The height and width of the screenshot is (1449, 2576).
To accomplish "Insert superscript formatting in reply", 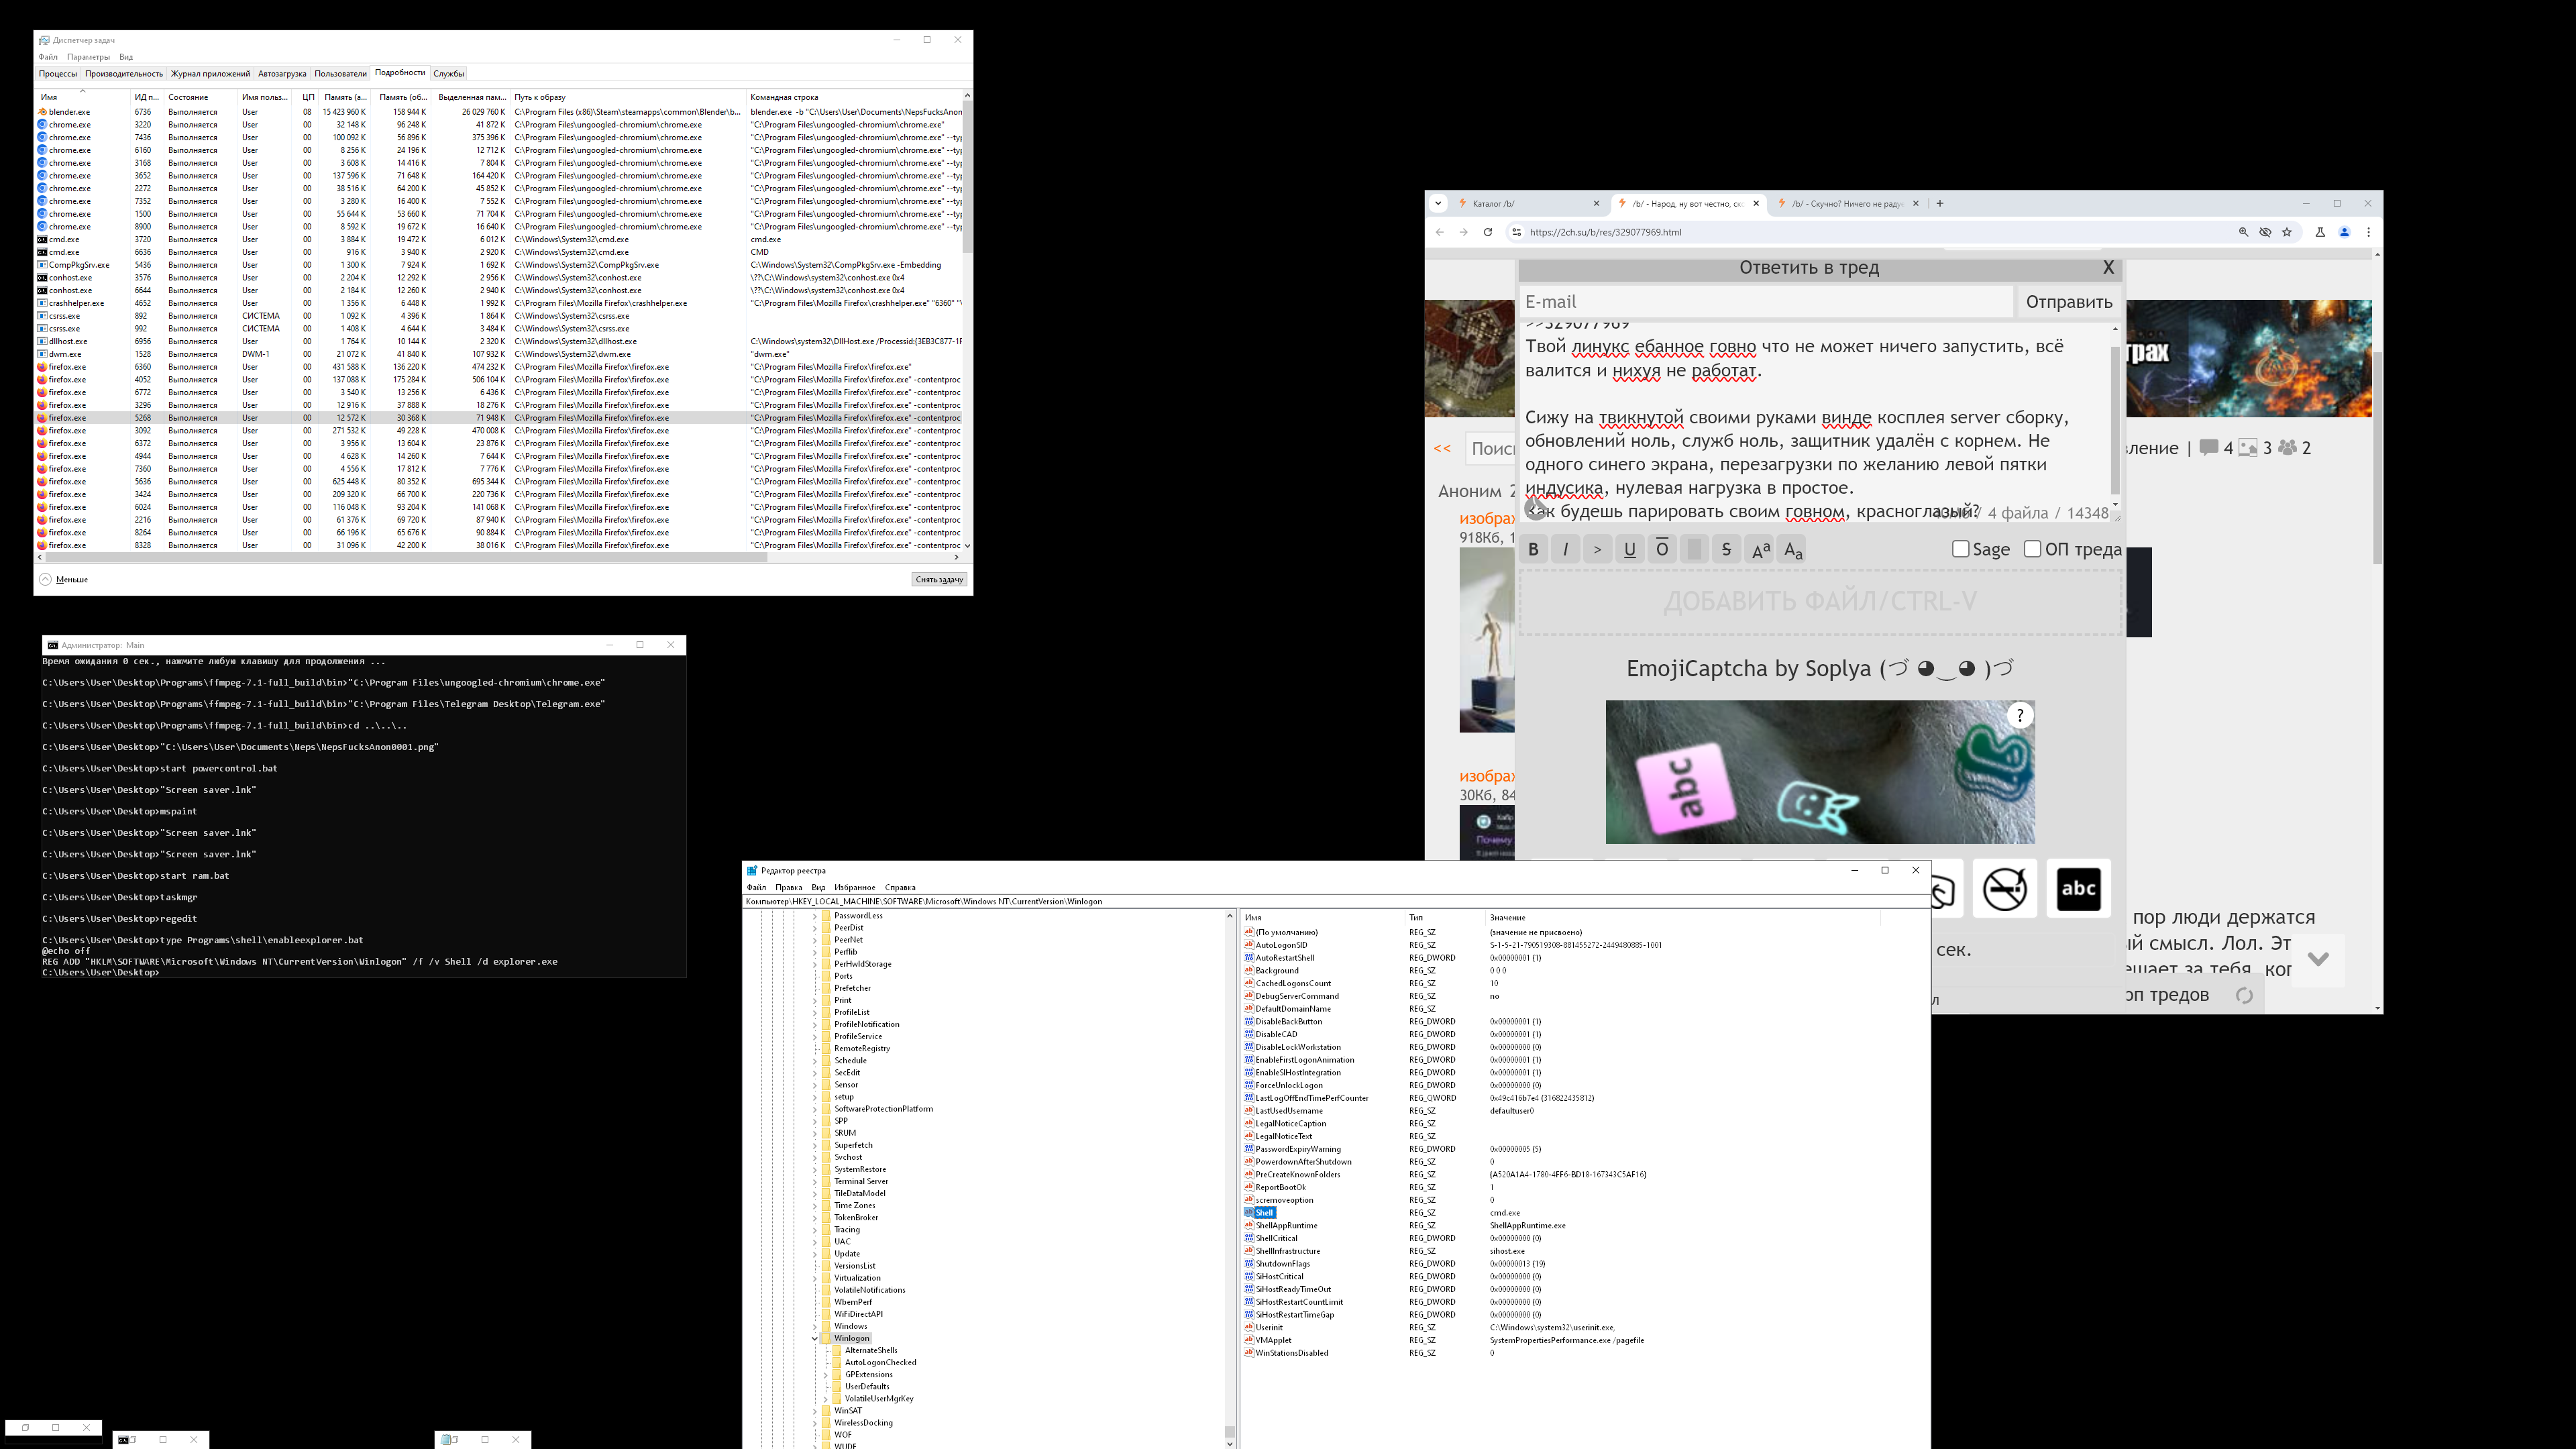I will [1760, 549].
